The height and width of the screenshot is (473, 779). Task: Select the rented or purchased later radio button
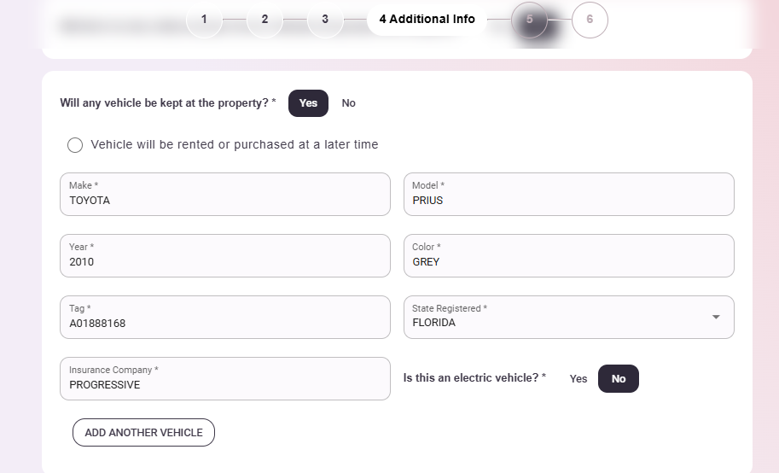pos(75,145)
